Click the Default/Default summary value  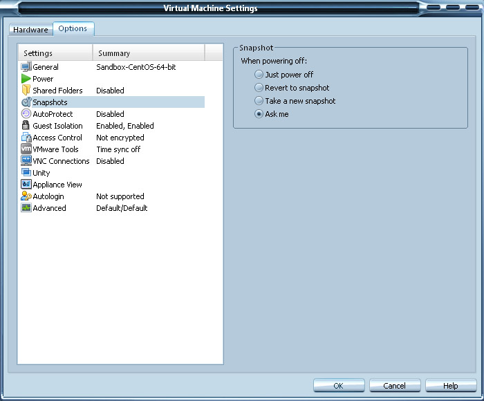[x=122, y=208]
